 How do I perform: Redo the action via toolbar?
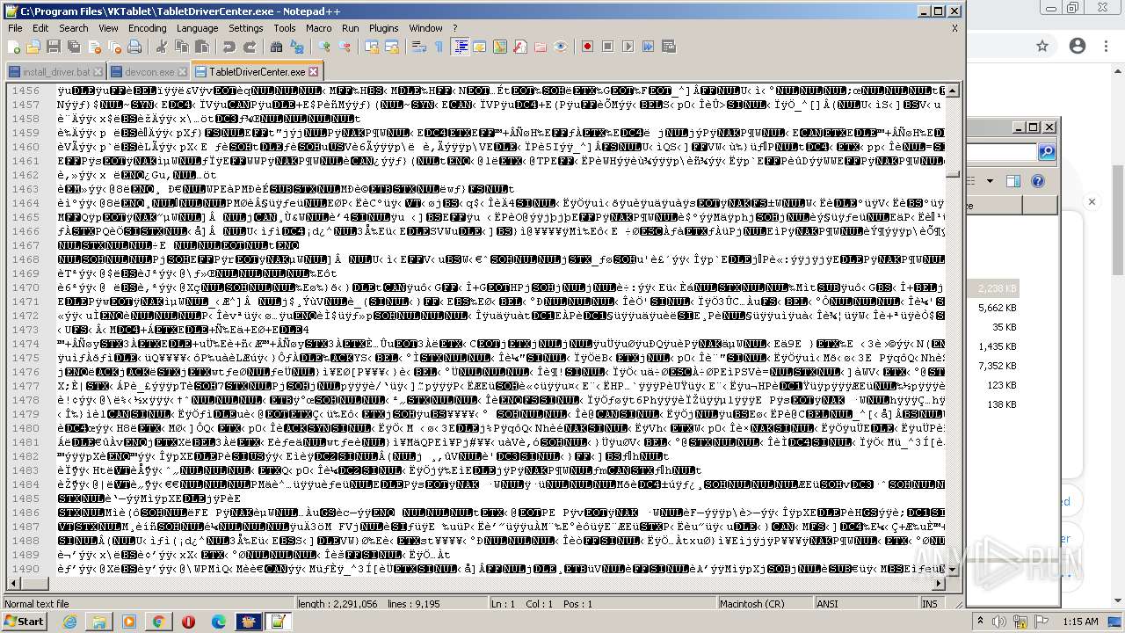pos(250,47)
